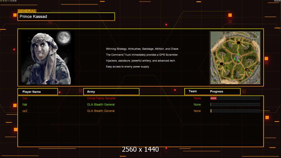Click the battlefield minimap preview
The width and height of the screenshot is (281, 158).
235,58
